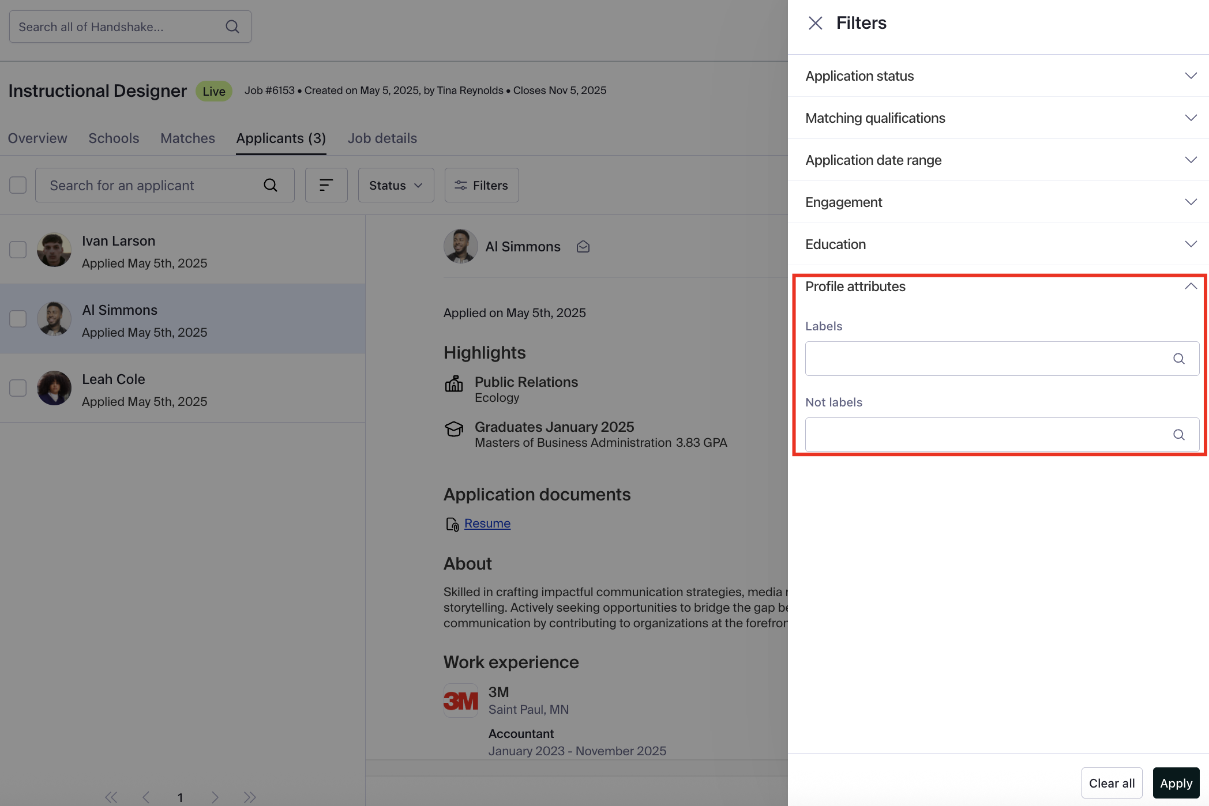1209x806 pixels.
Task: Expand the Engagement filter section
Action: pyautogui.click(x=998, y=202)
